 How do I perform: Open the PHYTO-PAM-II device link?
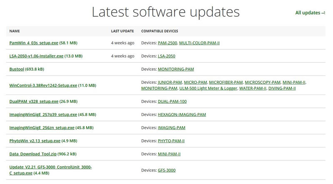coord(171,141)
